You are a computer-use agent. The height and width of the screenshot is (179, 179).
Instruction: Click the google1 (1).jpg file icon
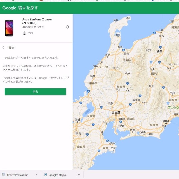click(46, 175)
